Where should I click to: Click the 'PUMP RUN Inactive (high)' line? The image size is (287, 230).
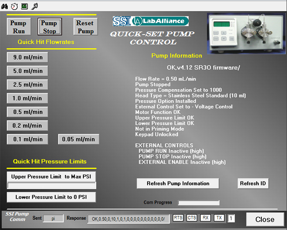(171, 151)
